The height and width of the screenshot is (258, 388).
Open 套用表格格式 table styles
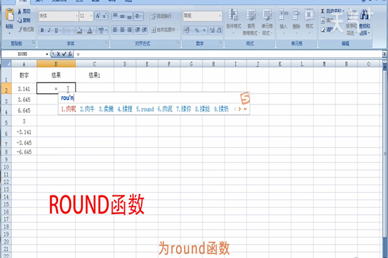tap(251, 22)
